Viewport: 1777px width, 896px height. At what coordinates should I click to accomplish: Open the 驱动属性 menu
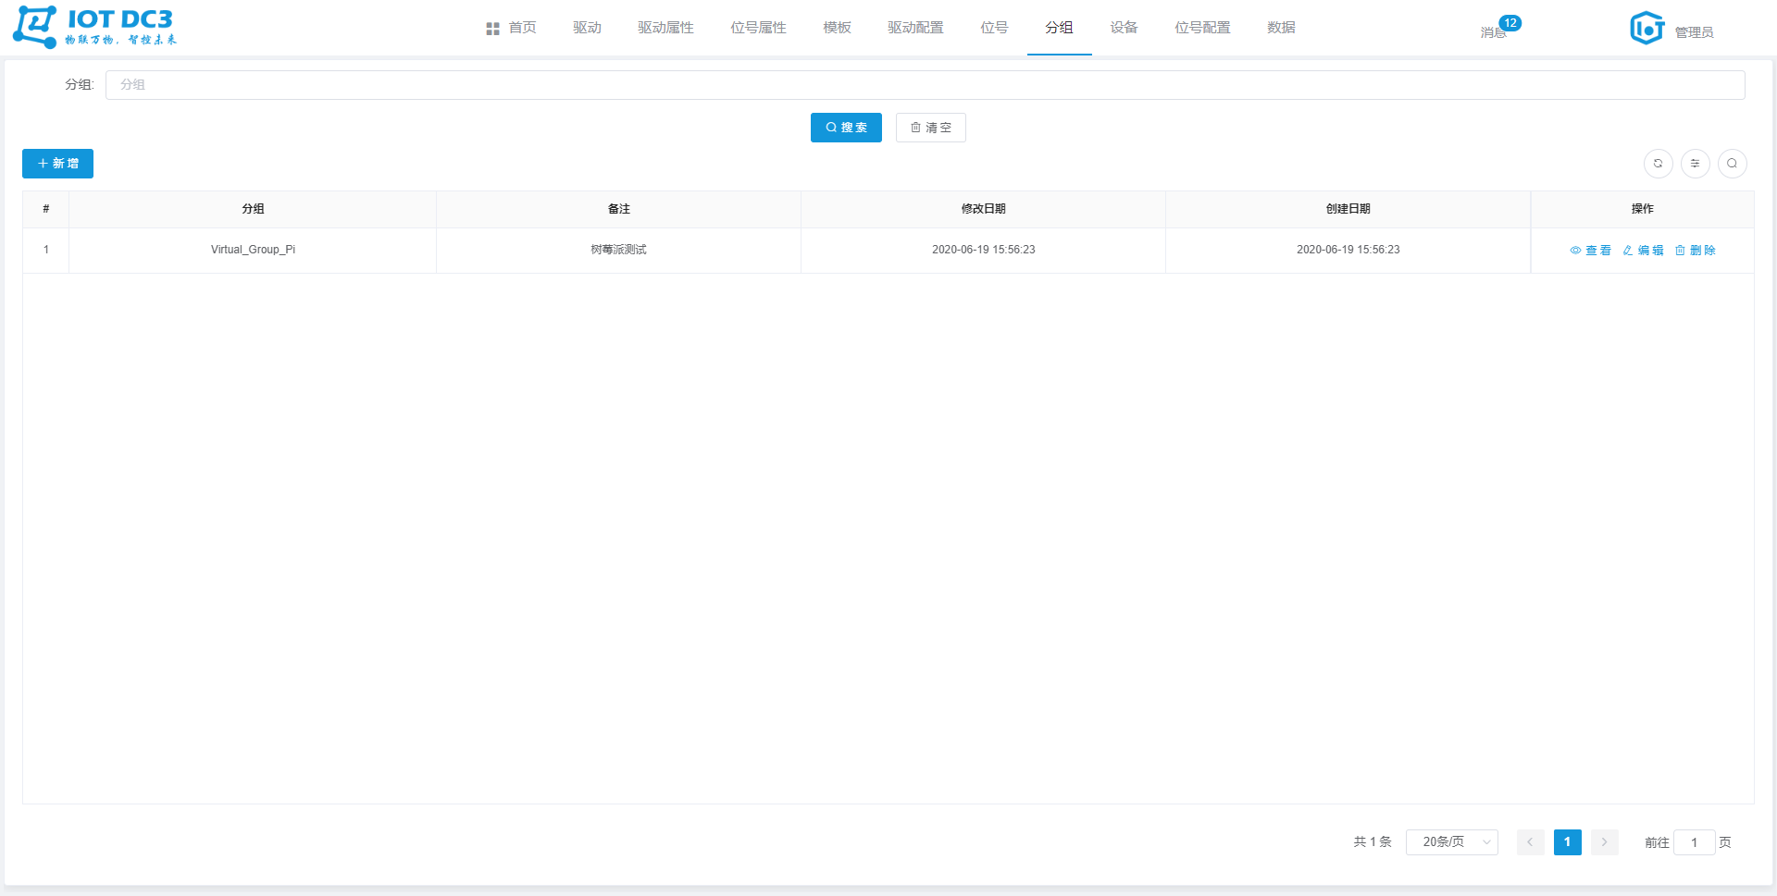tap(665, 28)
